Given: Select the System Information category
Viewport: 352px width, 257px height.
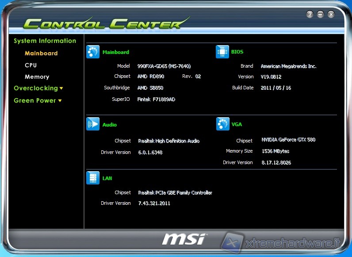Looking at the screenshot, I should tap(45, 41).
